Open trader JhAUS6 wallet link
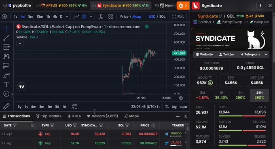This screenshot has width=275, height=149. coord(176,133)
